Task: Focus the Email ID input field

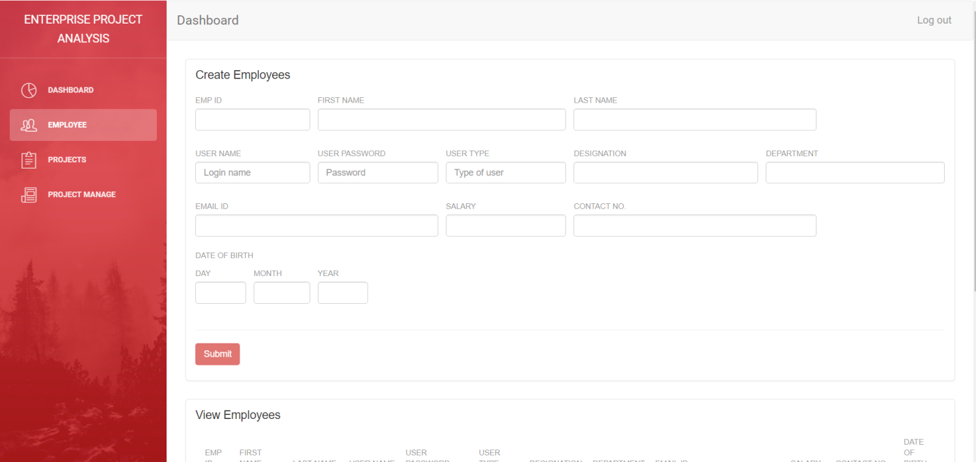Action: coord(317,225)
